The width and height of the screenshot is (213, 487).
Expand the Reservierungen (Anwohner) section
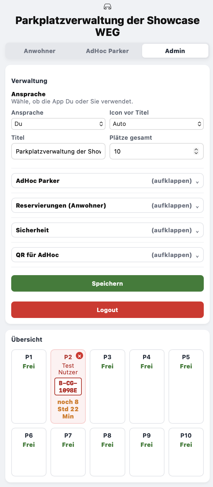pyautogui.click(x=107, y=205)
